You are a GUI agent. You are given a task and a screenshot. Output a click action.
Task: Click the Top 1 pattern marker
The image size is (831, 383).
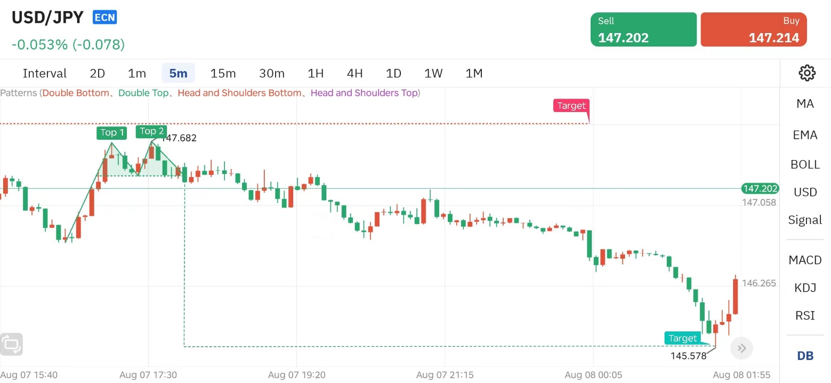pos(112,132)
